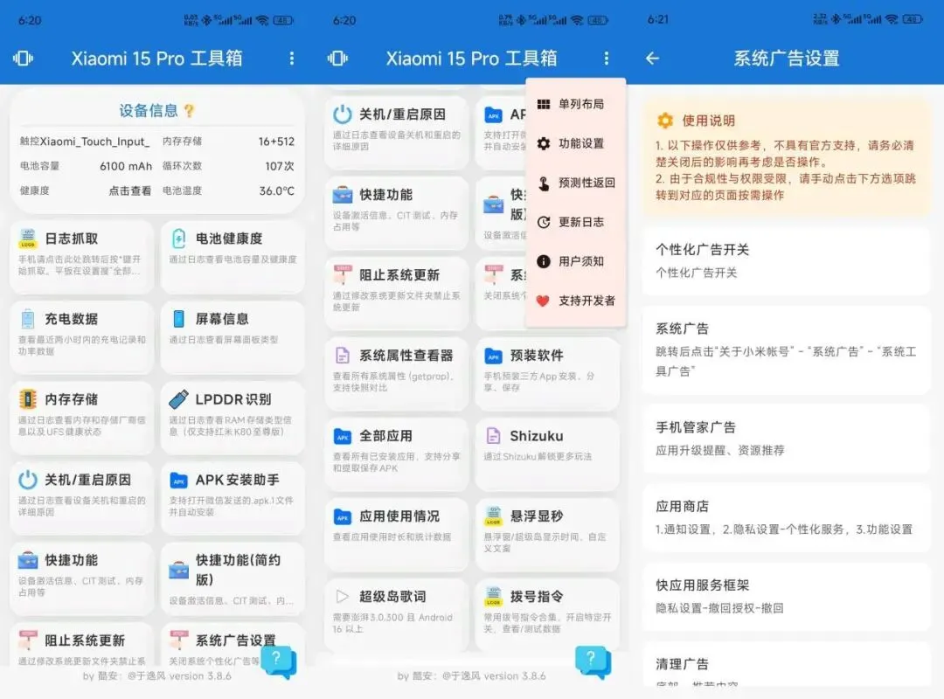The image size is (944, 699).
Task: Tap the Shizuku document icon
Action: coord(493,435)
